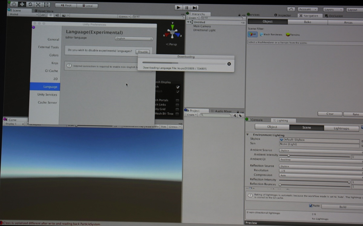The width and height of the screenshot is (363, 226).
Task: Switch to the Inspector tab
Action: pos(282,15)
